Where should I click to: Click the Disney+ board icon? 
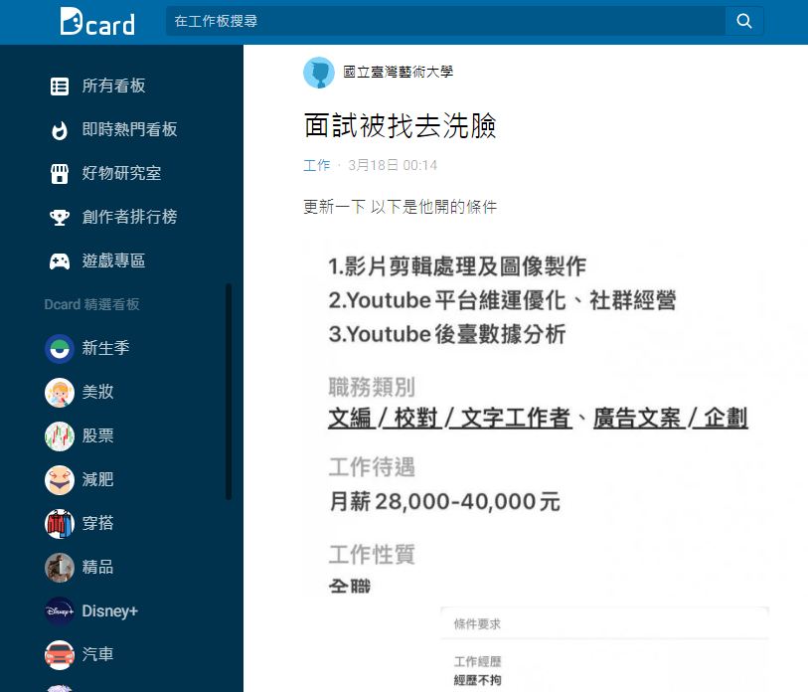coord(60,611)
